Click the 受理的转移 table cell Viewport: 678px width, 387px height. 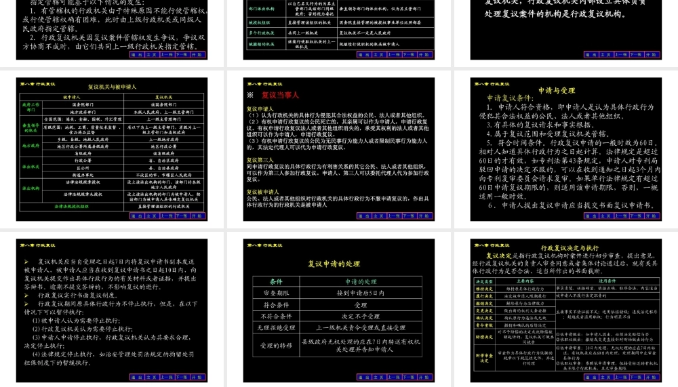pos(277,346)
